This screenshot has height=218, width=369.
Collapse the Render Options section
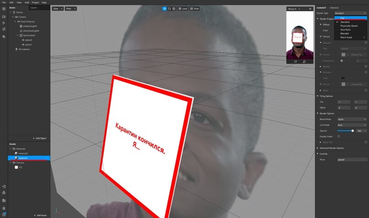click(x=317, y=113)
